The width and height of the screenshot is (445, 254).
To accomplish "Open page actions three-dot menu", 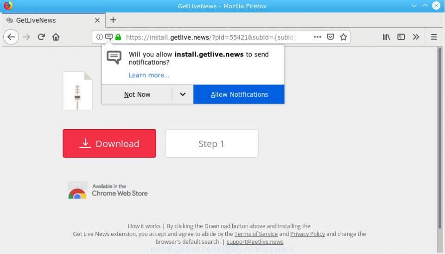I will [317, 37].
